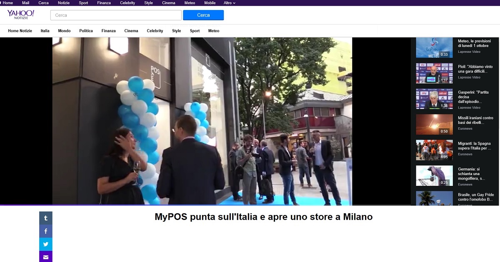Screen dimensions: 500x262
Task: Click the Yahoo Notizie logo
Action: (x=21, y=15)
